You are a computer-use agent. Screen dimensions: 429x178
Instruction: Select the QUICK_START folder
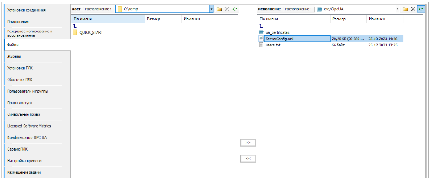[x=91, y=32]
